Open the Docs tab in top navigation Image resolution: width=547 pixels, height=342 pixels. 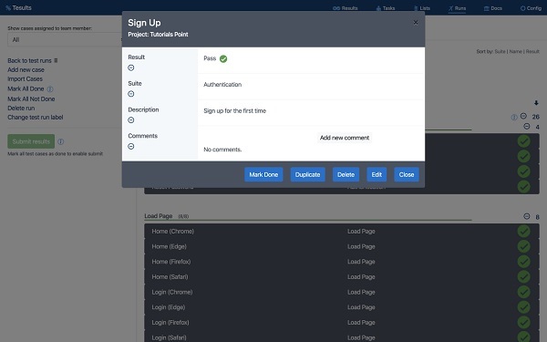pyautogui.click(x=493, y=8)
